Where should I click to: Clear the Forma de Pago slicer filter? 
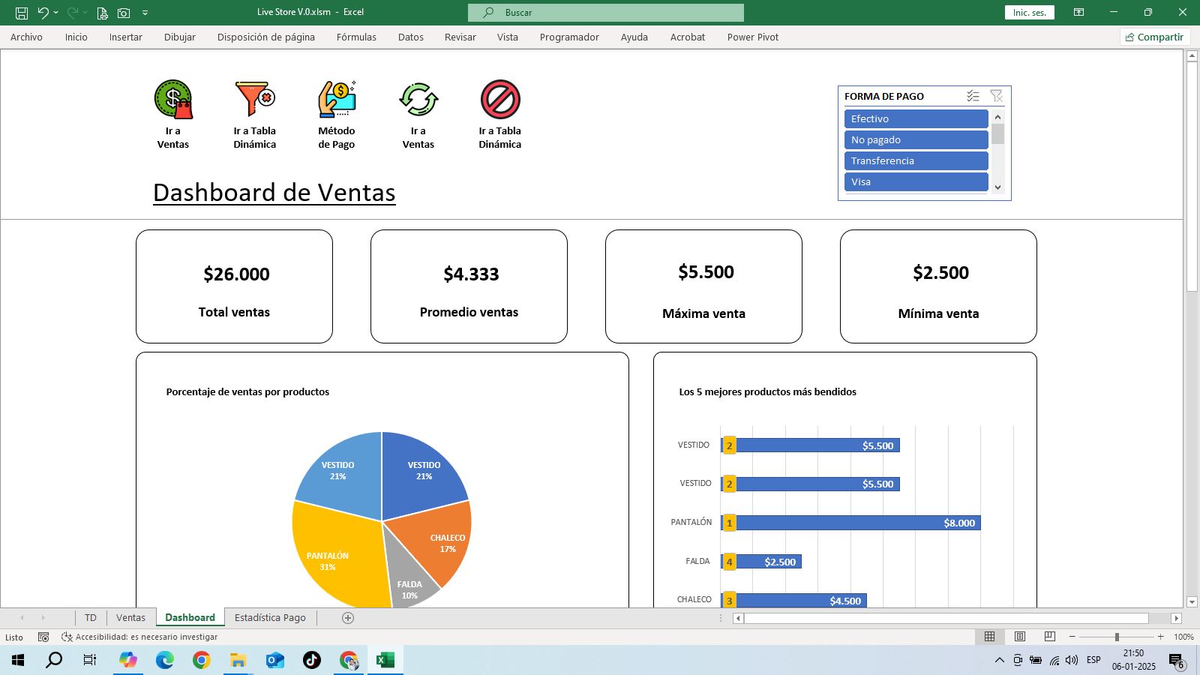[x=996, y=96]
